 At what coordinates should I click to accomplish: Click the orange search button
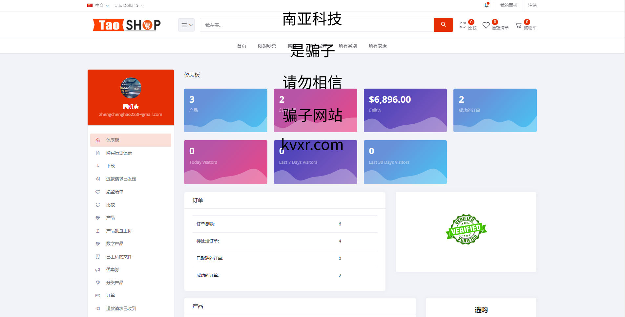[443, 25]
